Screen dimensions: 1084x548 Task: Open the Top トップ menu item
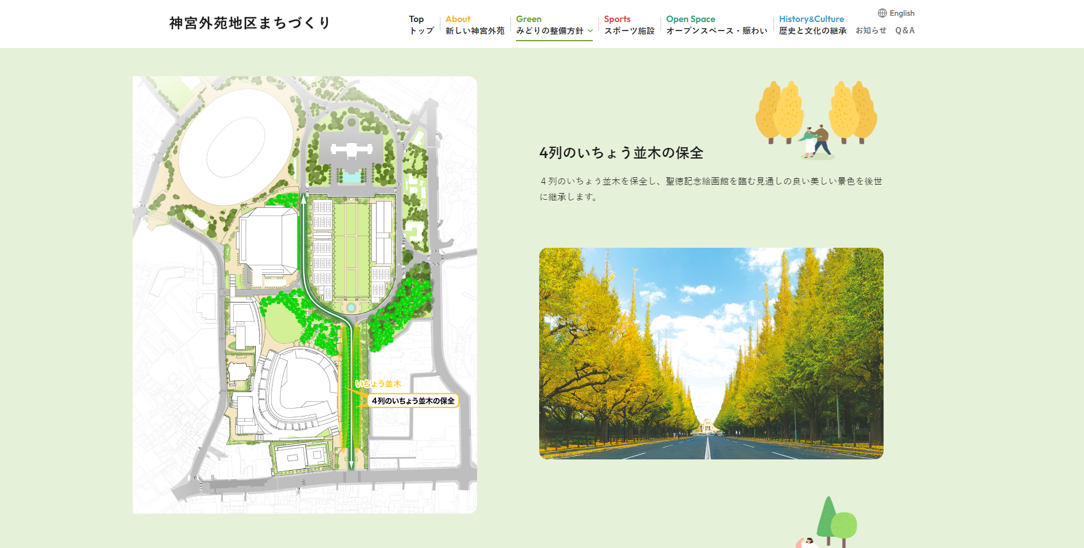pyautogui.click(x=421, y=25)
